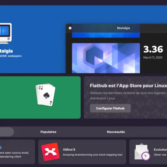Click the 3.36 wallpaper thumbnail
This screenshot has width=167, height=167.
pyautogui.click(x=106, y=58)
